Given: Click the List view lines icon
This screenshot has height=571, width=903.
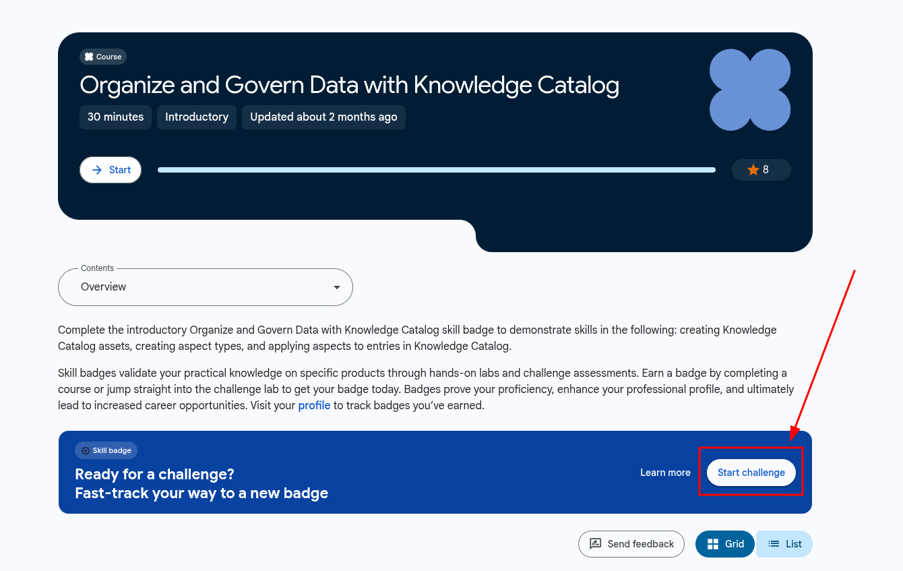Looking at the screenshot, I should click(x=774, y=544).
